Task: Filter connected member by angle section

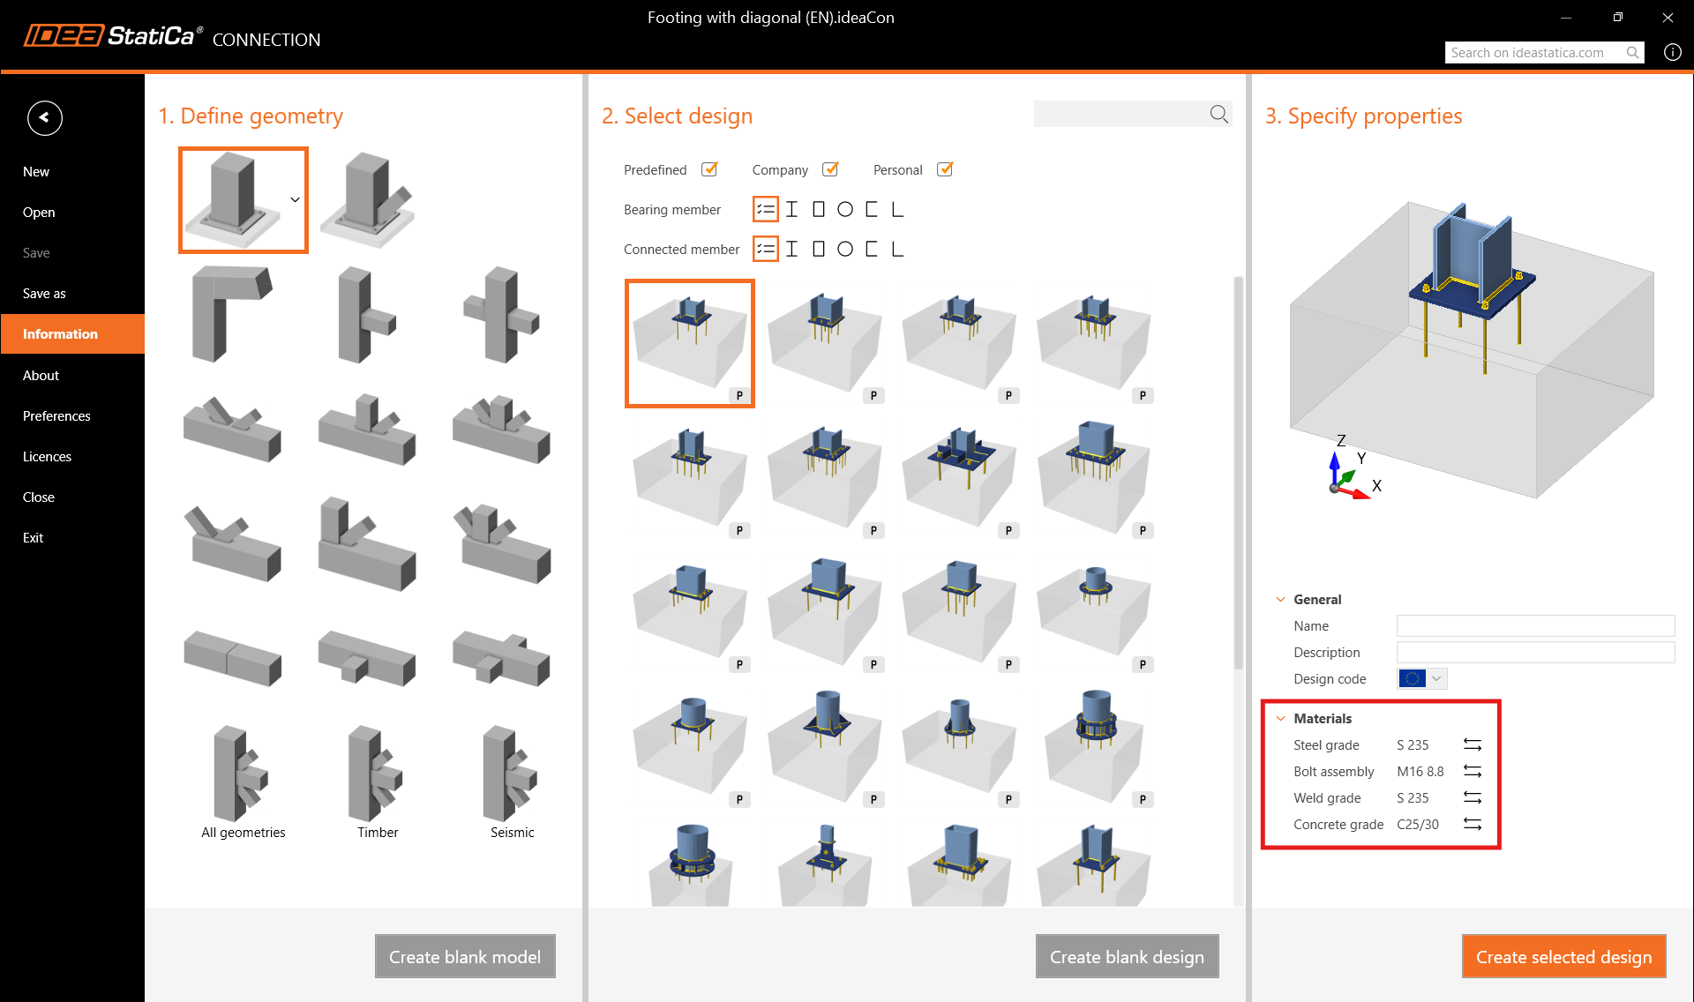Action: 897,249
